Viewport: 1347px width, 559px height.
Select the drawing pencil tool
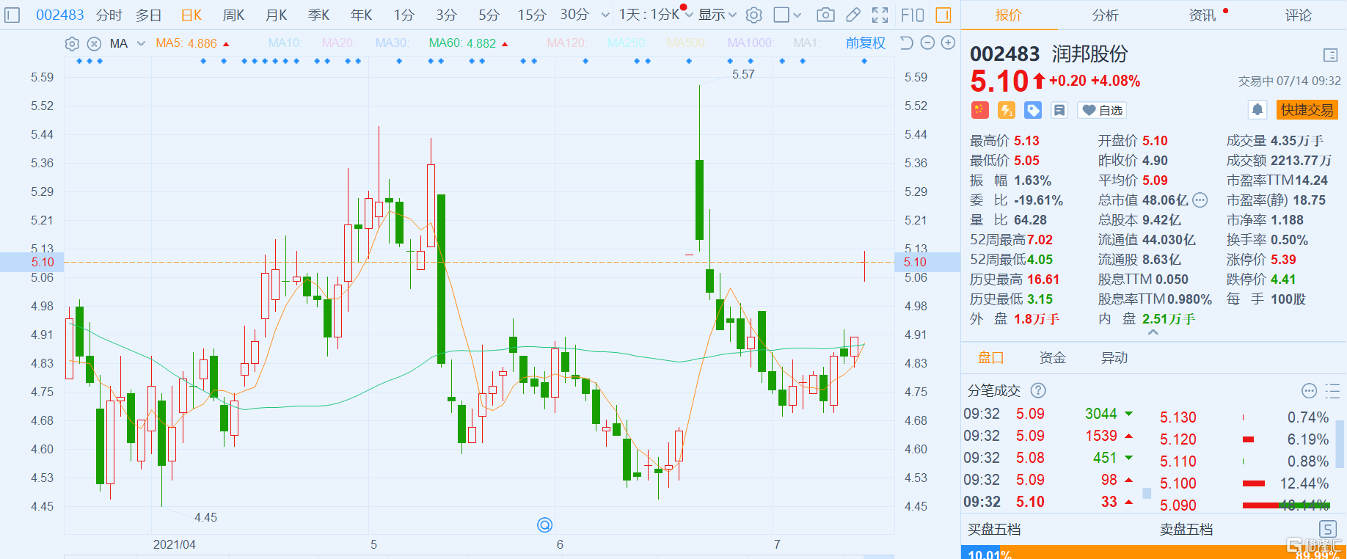(x=853, y=15)
